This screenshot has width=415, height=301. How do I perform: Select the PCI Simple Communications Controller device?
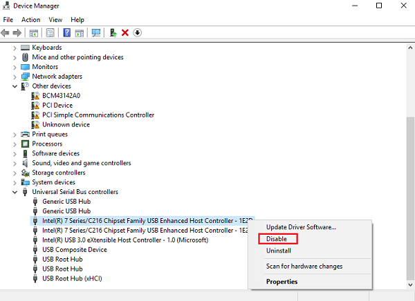[98, 115]
